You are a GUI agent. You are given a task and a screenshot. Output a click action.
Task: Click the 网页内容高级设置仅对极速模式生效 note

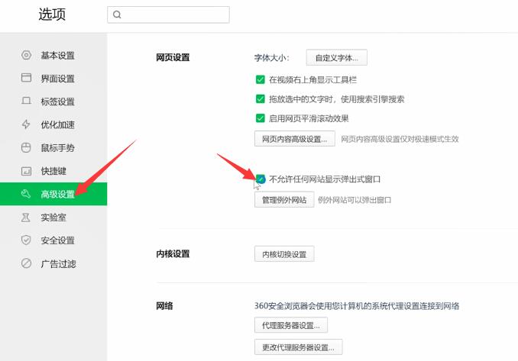tap(400, 139)
